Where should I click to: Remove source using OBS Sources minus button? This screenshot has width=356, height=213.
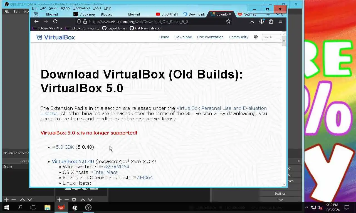point(66,200)
